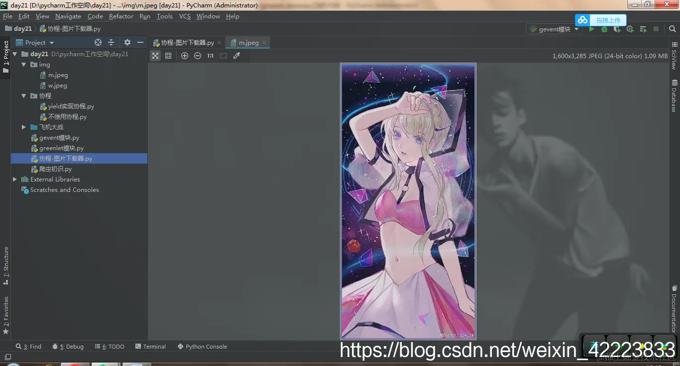Open the Tools menu
This screenshot has height=366, width=680.
pos(165,16)
